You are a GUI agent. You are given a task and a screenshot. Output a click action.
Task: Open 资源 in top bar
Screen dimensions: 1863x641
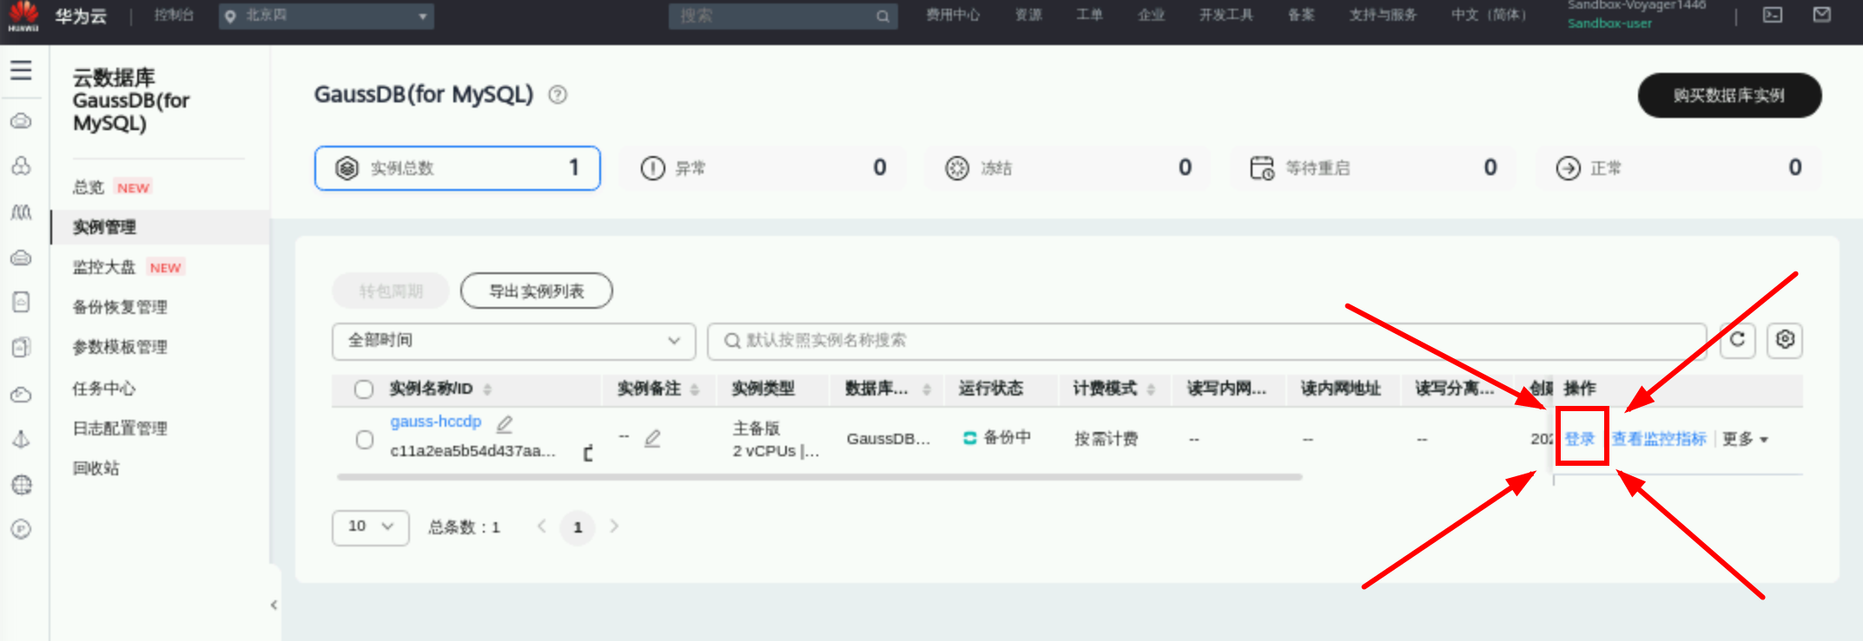click(x=1028, y=15)
